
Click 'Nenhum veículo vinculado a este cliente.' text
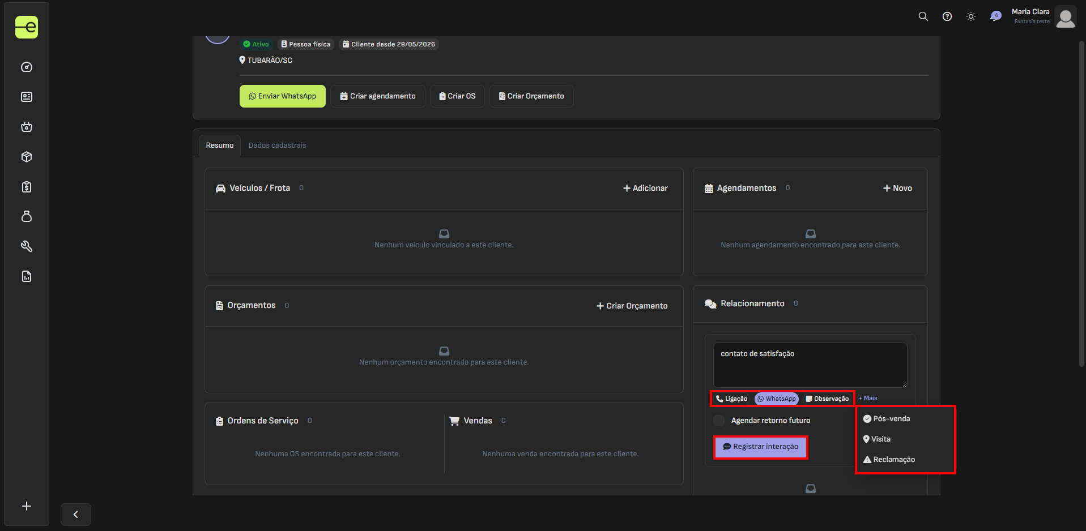(x=444, y=245)
